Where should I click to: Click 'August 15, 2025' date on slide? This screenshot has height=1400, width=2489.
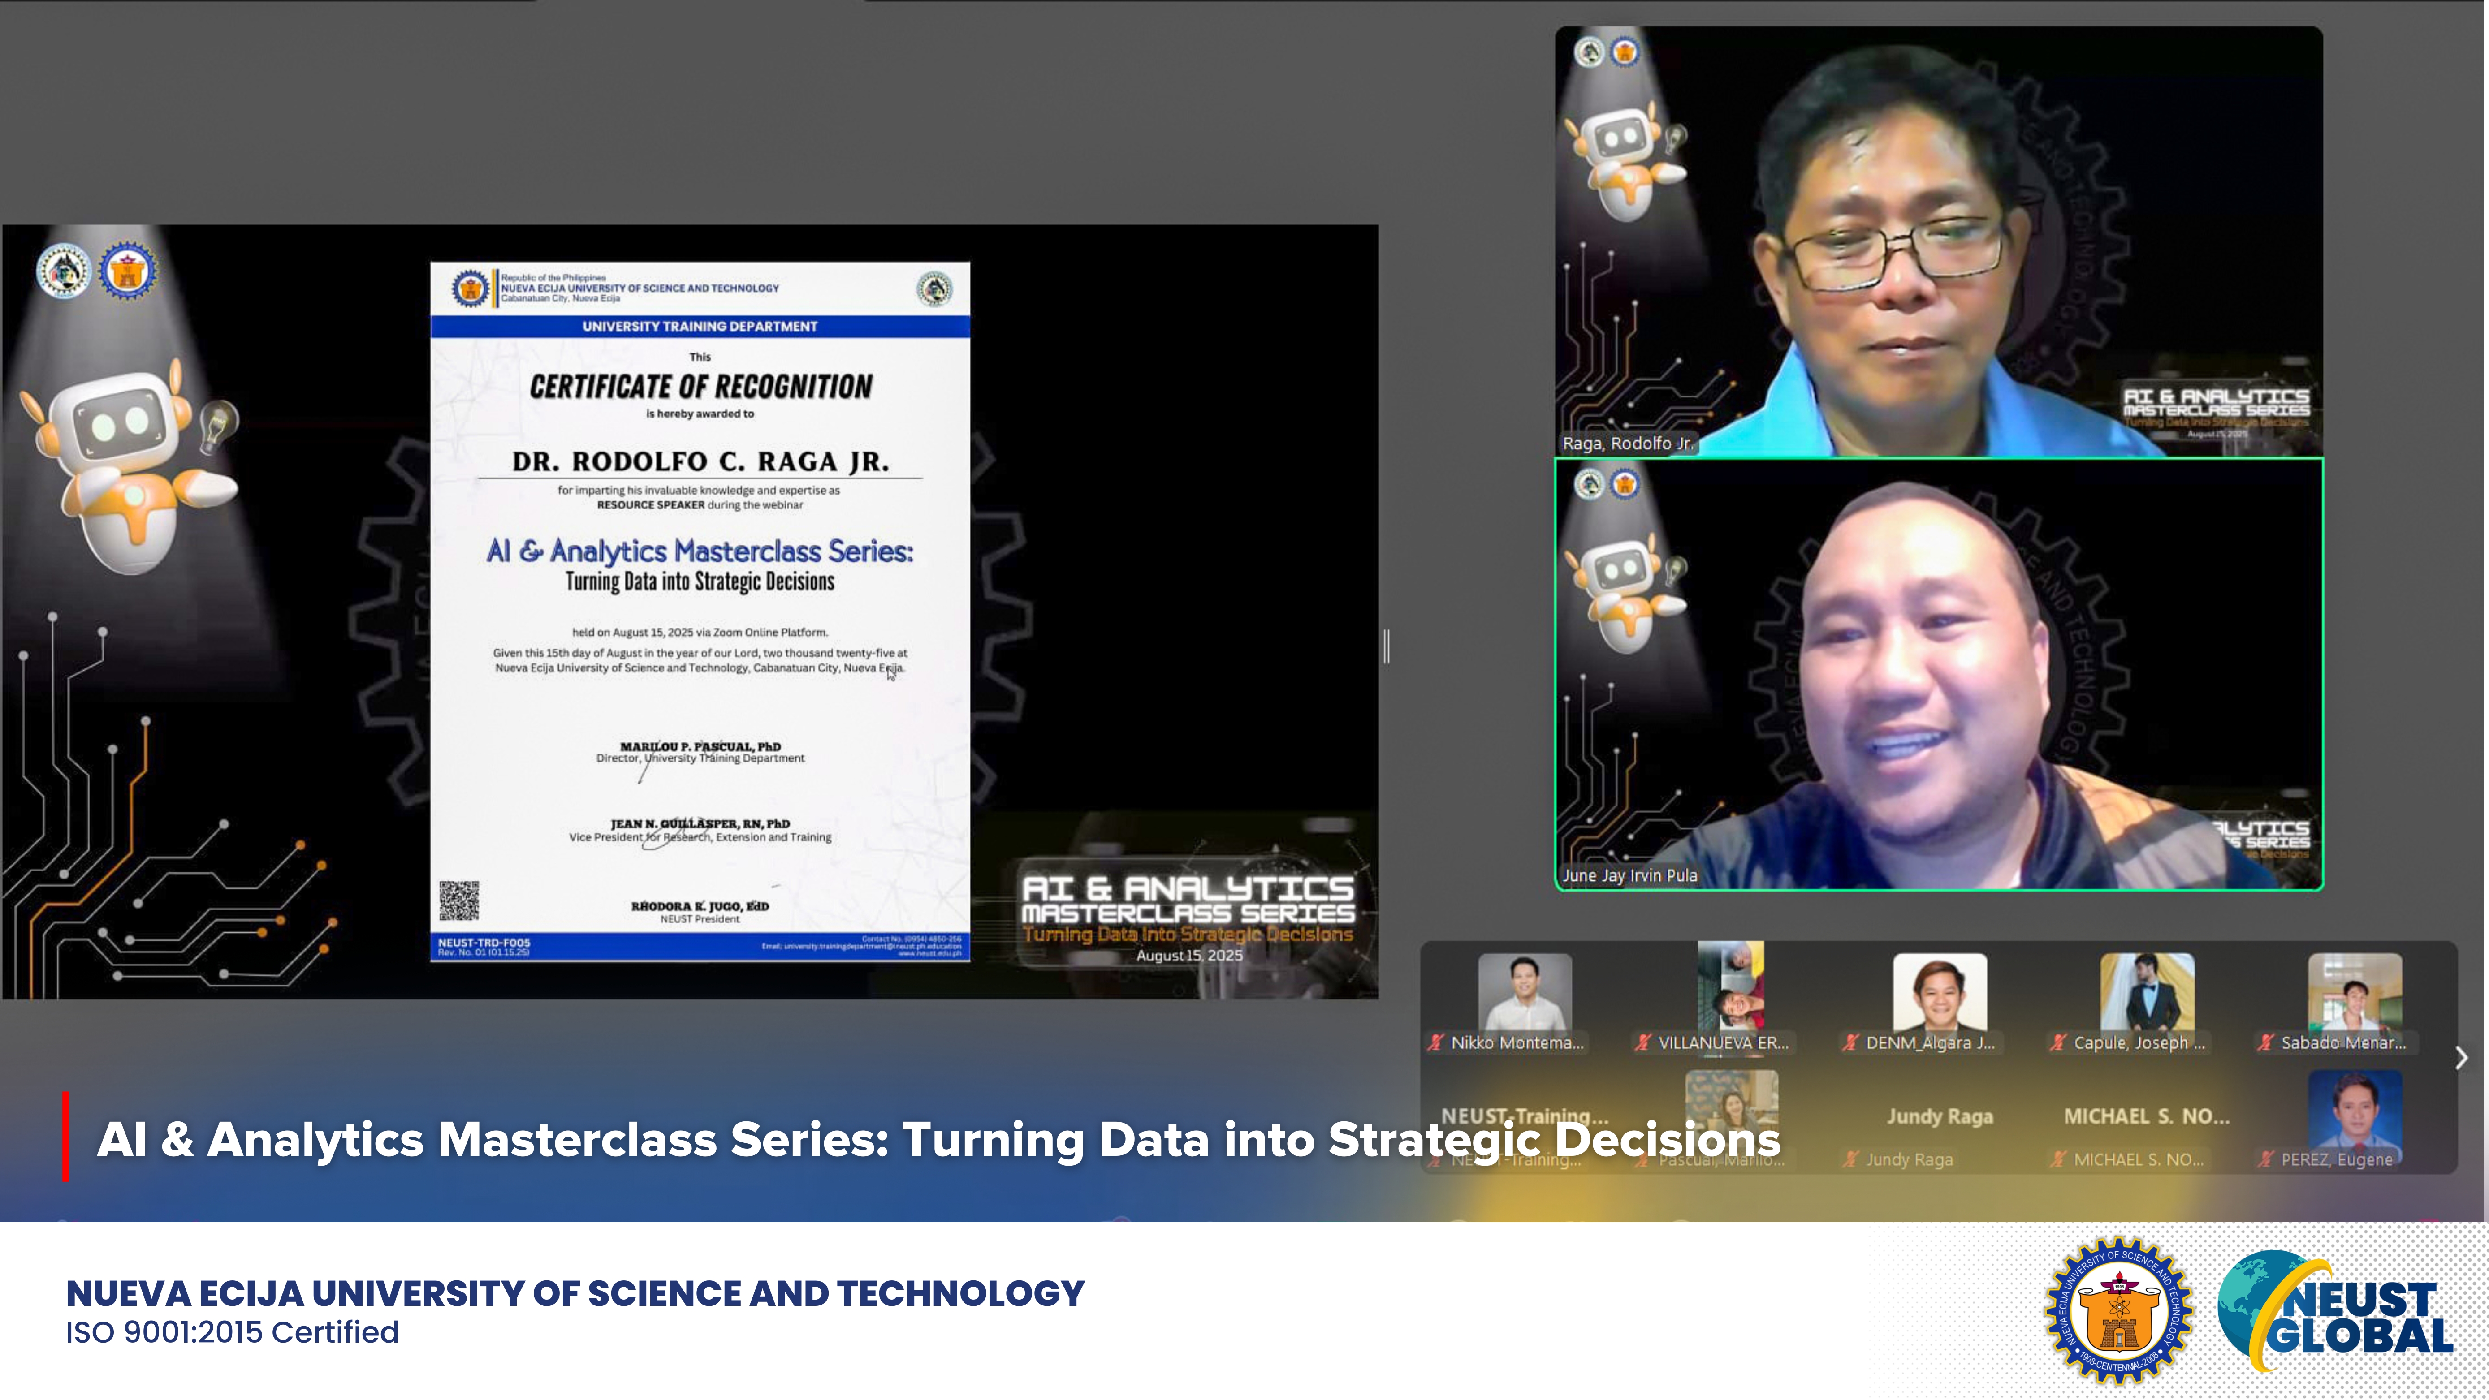[x=1189, y=956]
